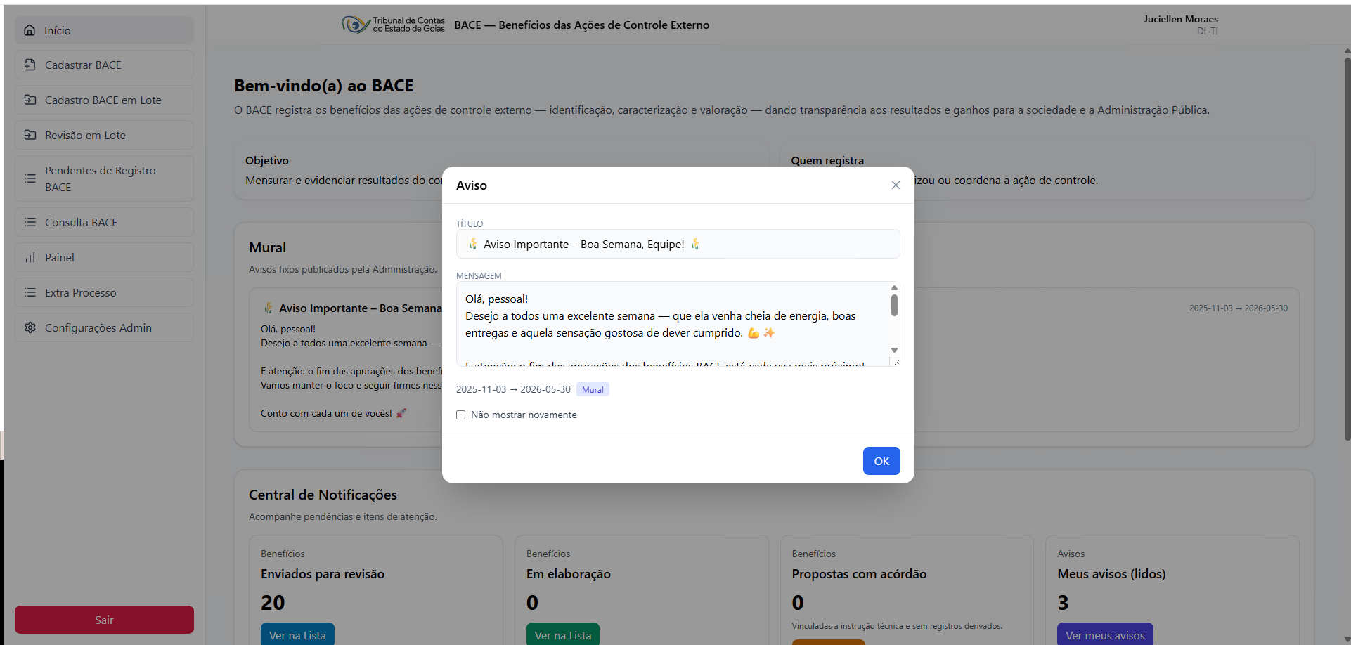Click the message box scroll up arrow
1351x645 pixels.
coord(894,288)
